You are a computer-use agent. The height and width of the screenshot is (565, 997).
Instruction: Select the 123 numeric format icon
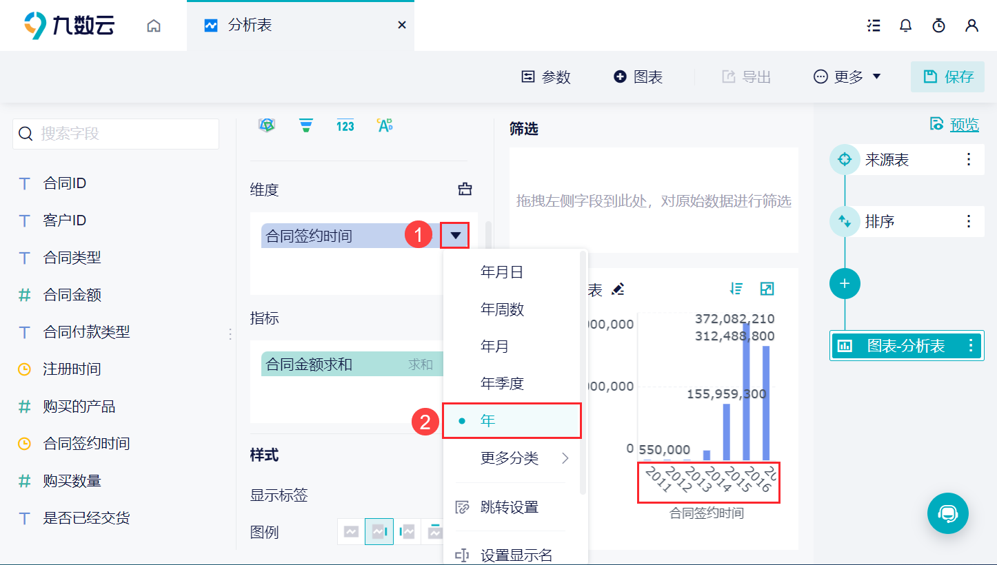pos(345,125)
